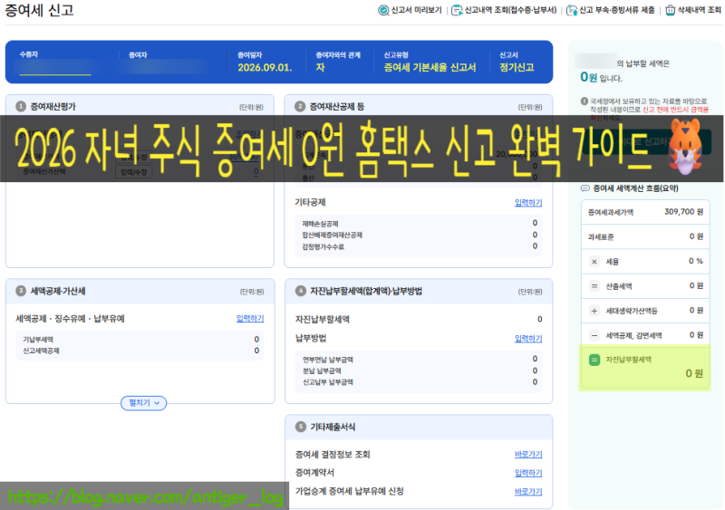Click step number 5 badge of 기타제출서식

[x=301, y=427]
